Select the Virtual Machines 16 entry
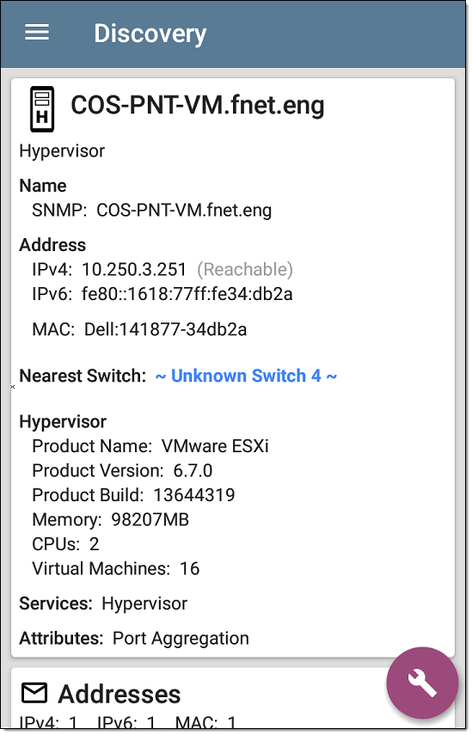Image resolution: width=472 pixels, height=735 pixels. (116, 568)
